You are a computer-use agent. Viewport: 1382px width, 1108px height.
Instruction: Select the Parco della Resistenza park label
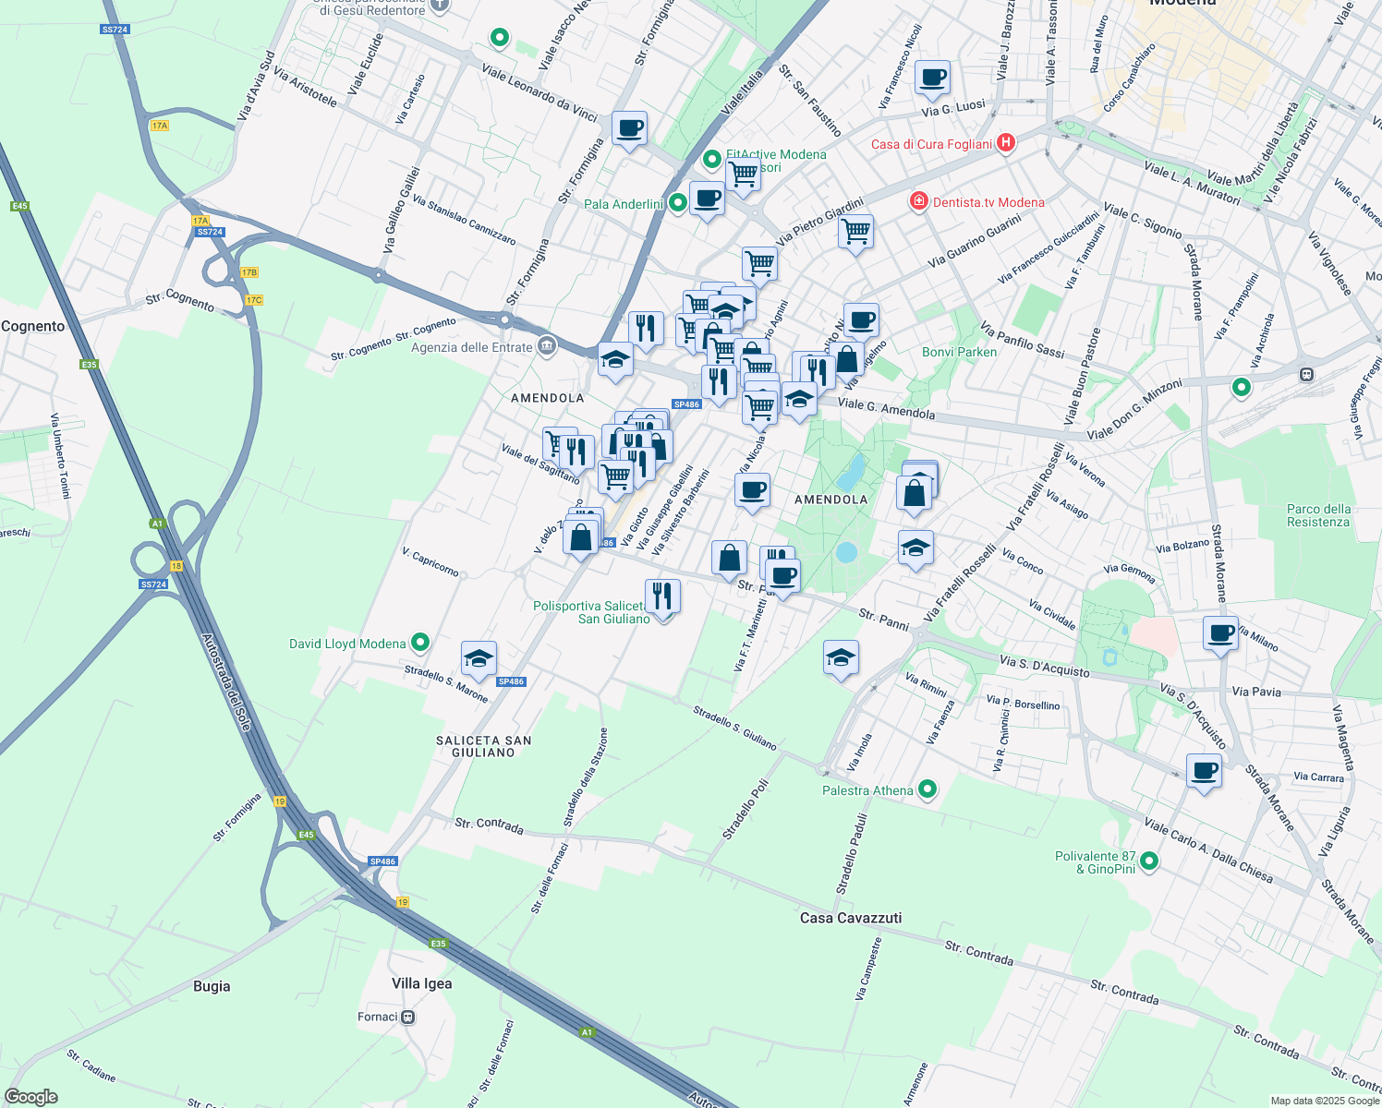point(1318,515)
